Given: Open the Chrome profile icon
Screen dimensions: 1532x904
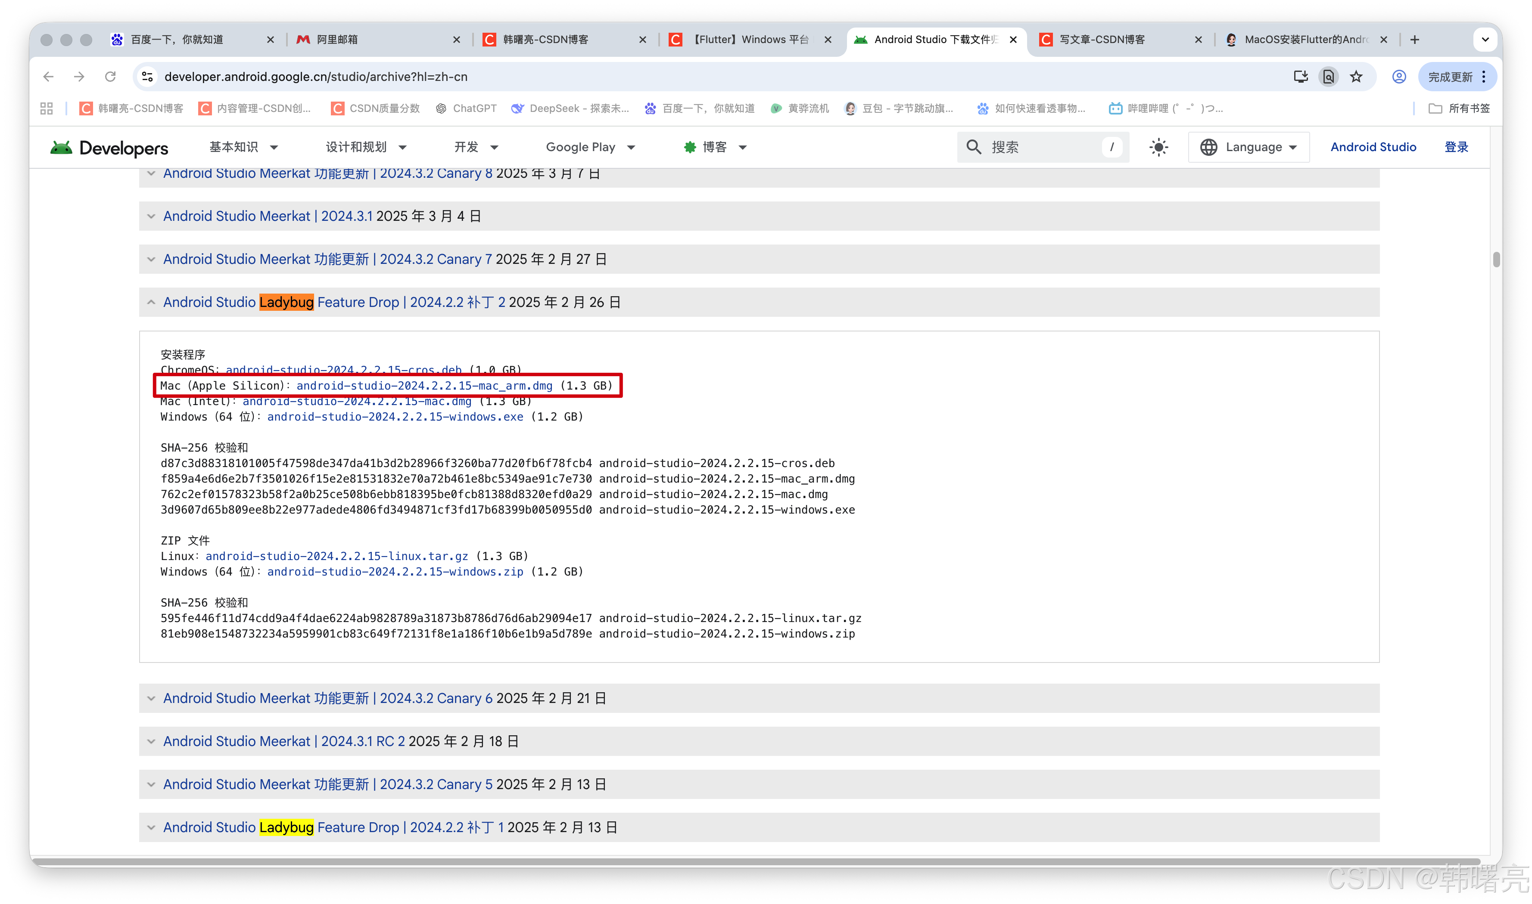Looking at the screenshot, I should [x=1398, y=77].
